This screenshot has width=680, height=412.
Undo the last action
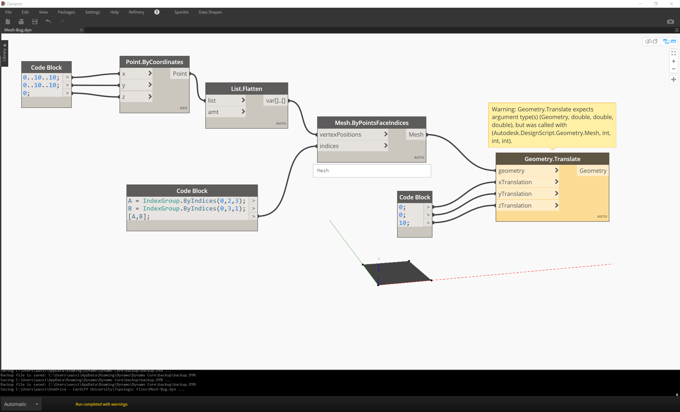48,21
